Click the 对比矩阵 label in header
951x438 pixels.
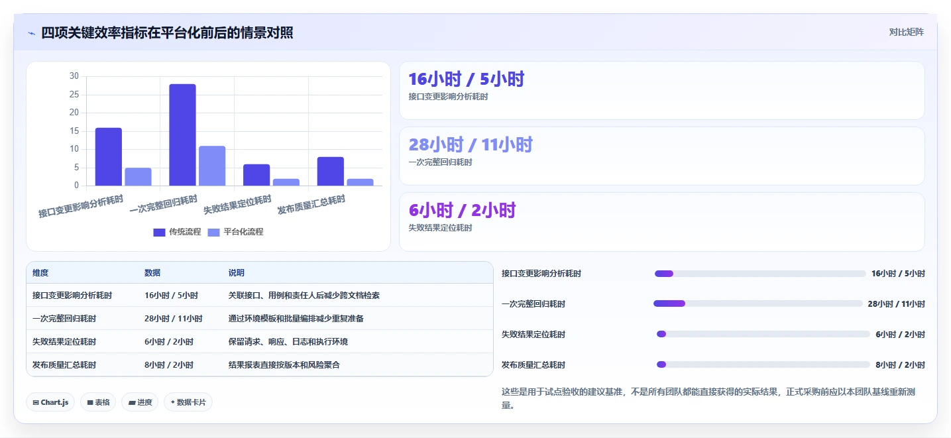[x=906, y=32]
